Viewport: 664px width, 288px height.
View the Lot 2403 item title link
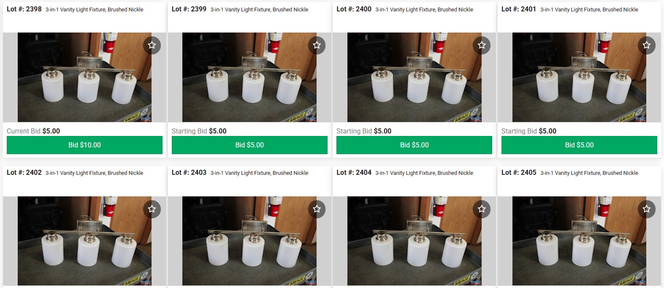(x=259, y=173)
